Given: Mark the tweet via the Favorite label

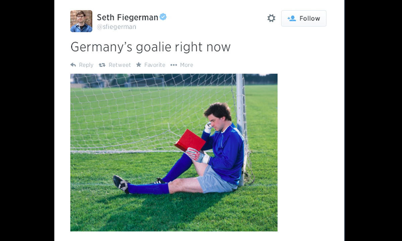Looking at the screenshot, I should pyautogui.click(x=154, y=65).
